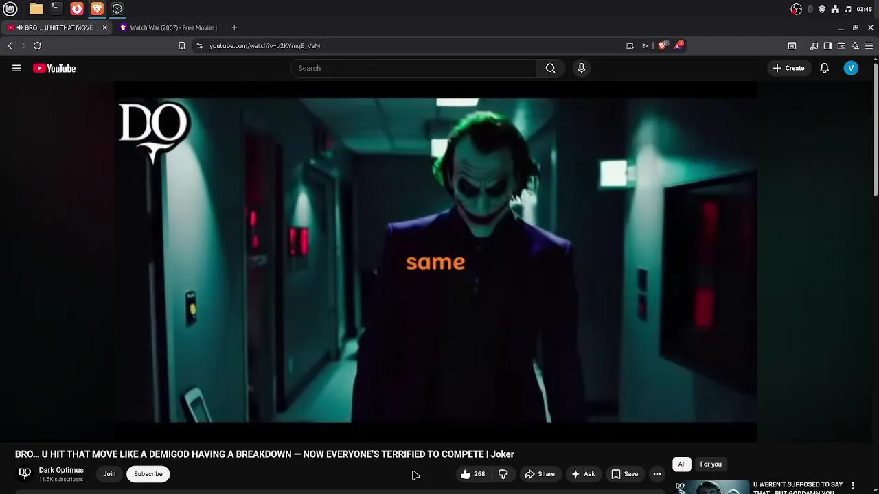
Task: Open the Files folder in the panel
Action: pyautogui.click(x=36, y=9)
